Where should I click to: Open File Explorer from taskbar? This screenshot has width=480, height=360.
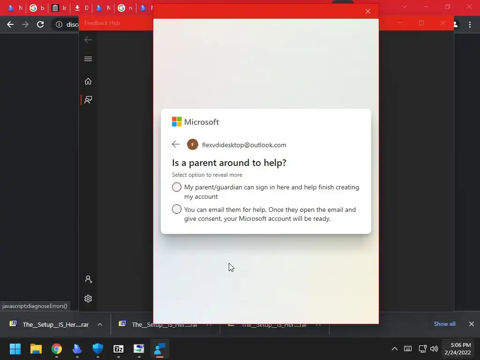[36, 349]
